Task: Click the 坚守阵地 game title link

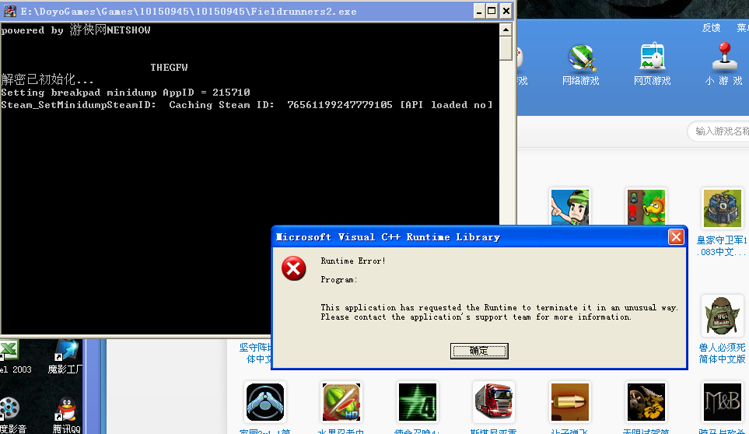Action: click(256, 353)
